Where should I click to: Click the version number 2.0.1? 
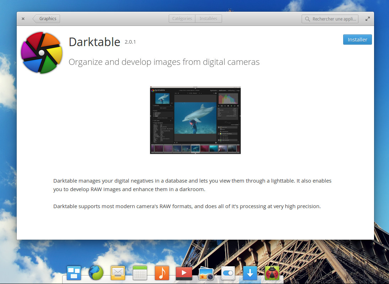(x=130, y=42)
